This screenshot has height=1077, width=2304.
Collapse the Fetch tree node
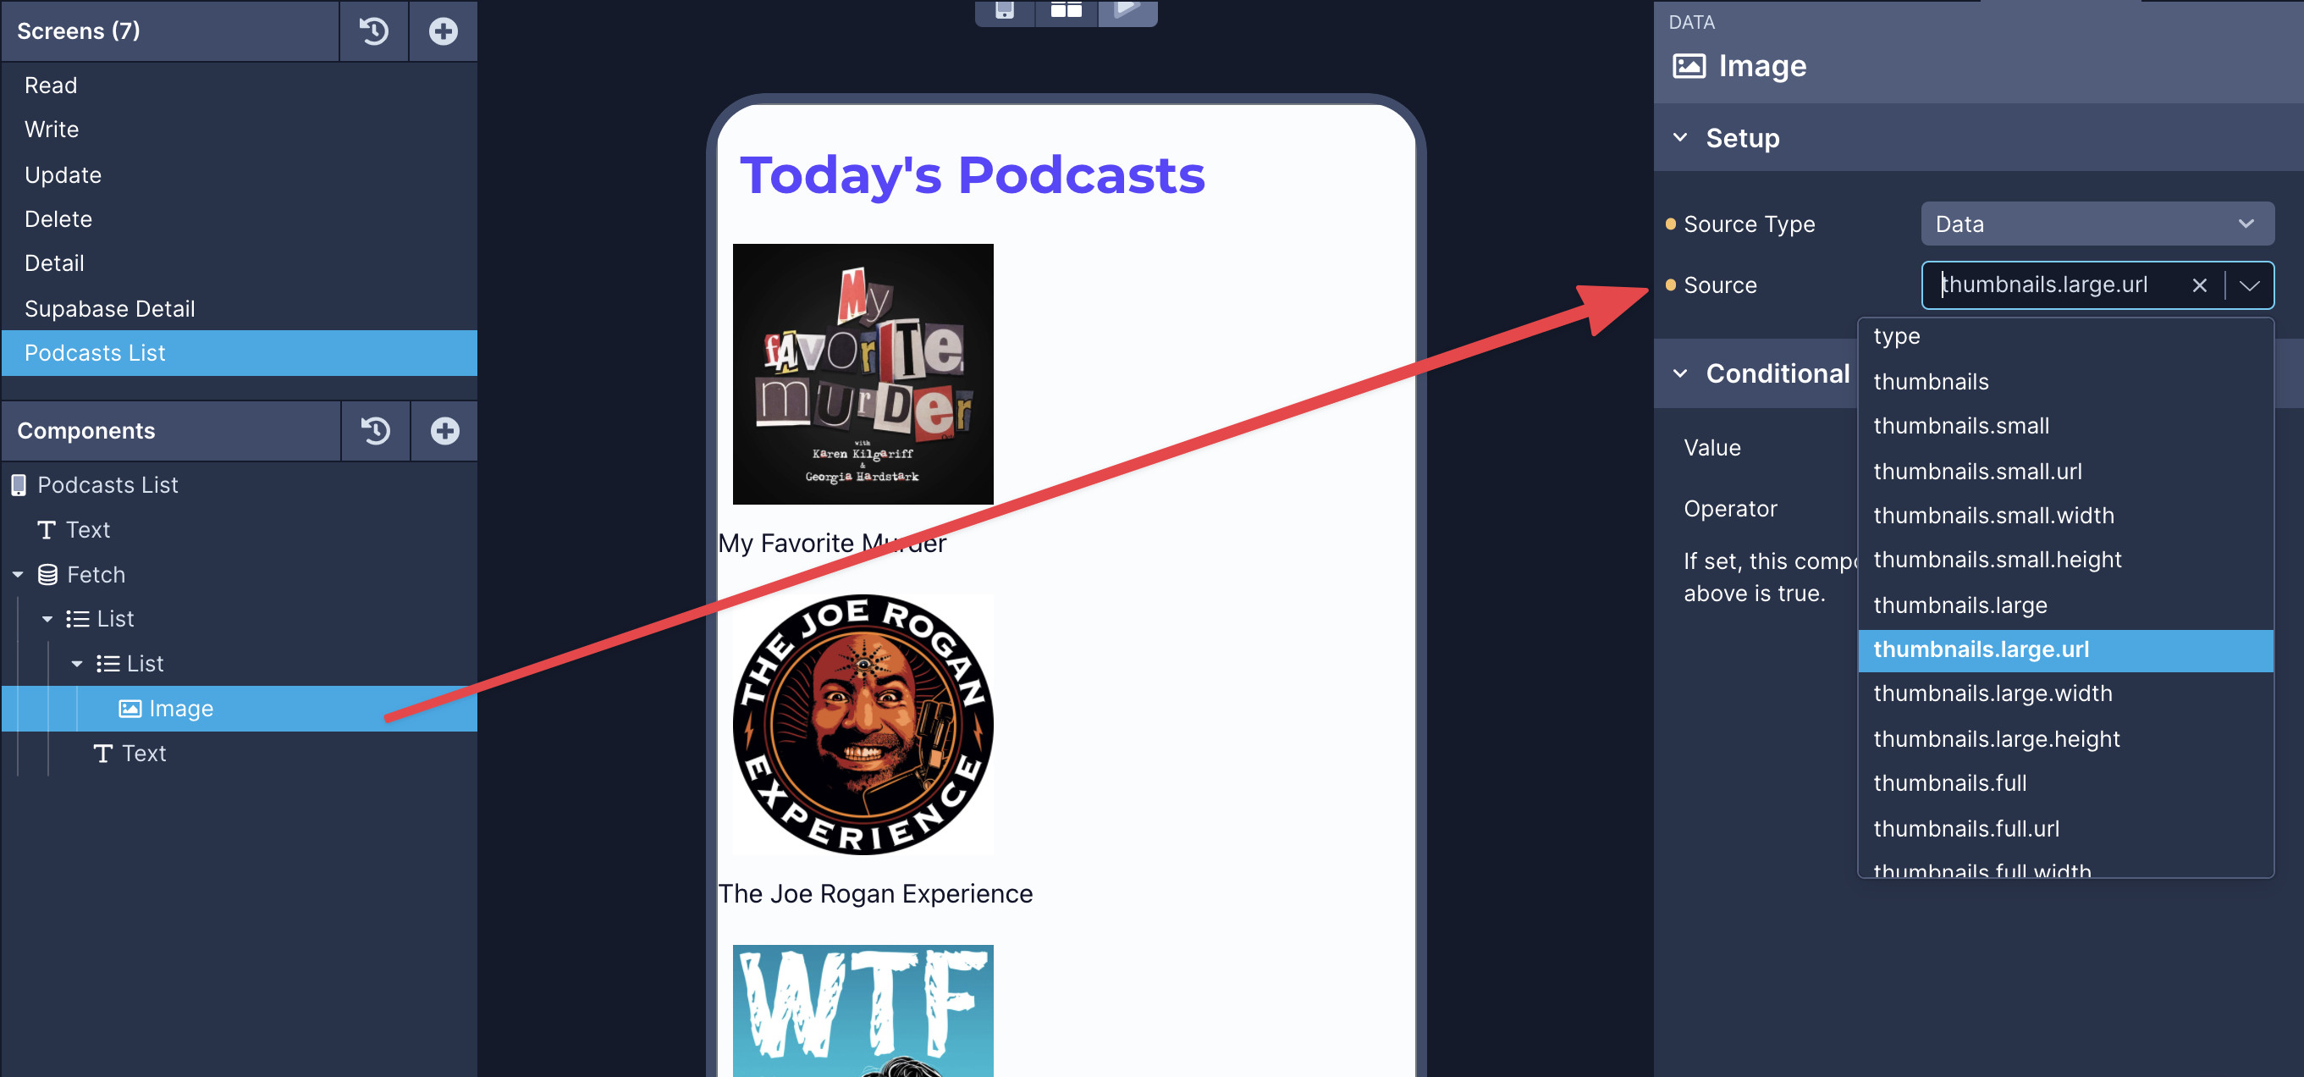18,575
